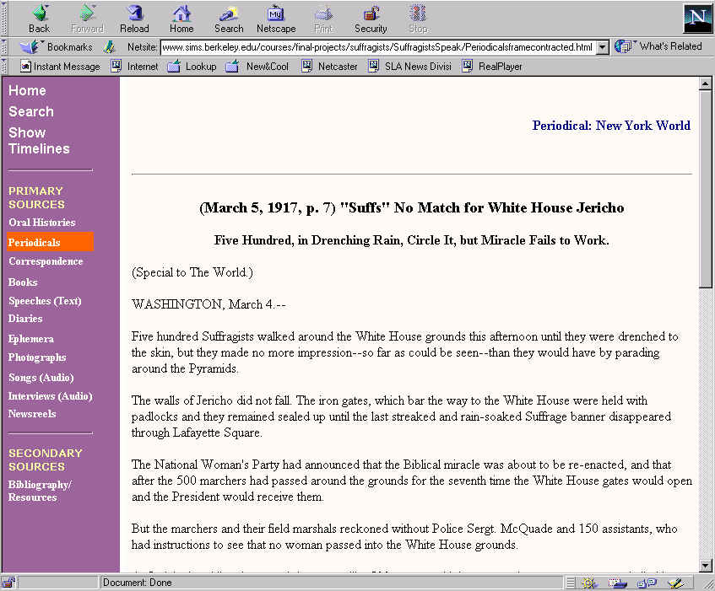Viewport: 715px width, 591px height.
Task: Open the Diaries section link
Action: point(25,319)
